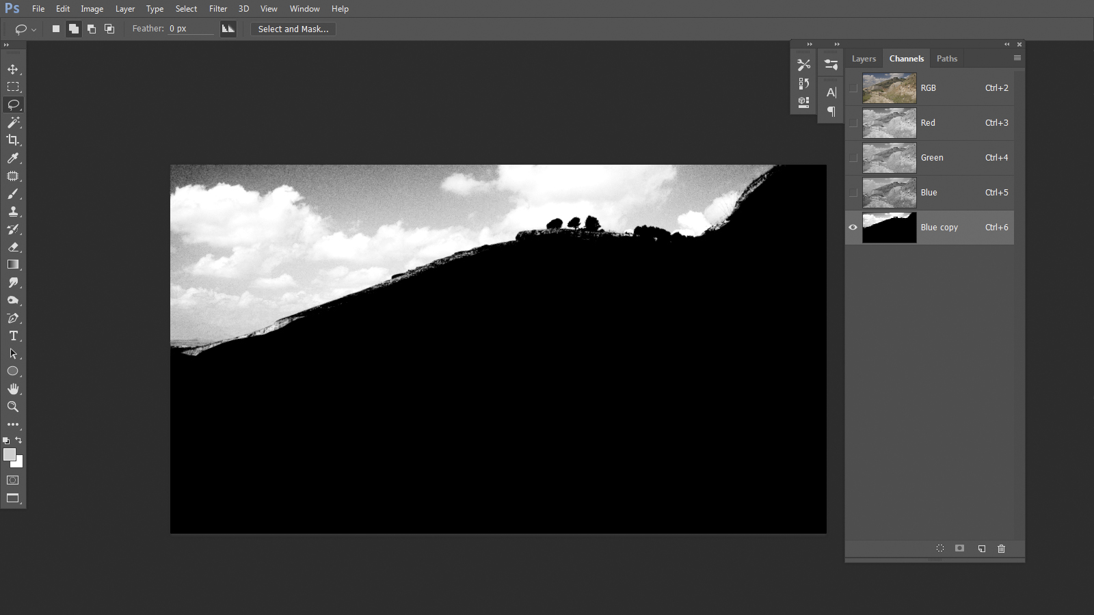Select the Zoom tool
1094x615 pixels.
coord(13,407)
